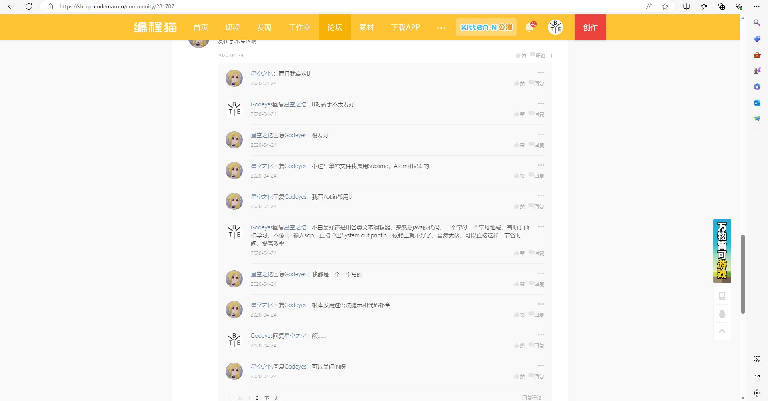Click the back-to-top arrow button
This screenshot has height=401, width=768.
click(722, 331)
